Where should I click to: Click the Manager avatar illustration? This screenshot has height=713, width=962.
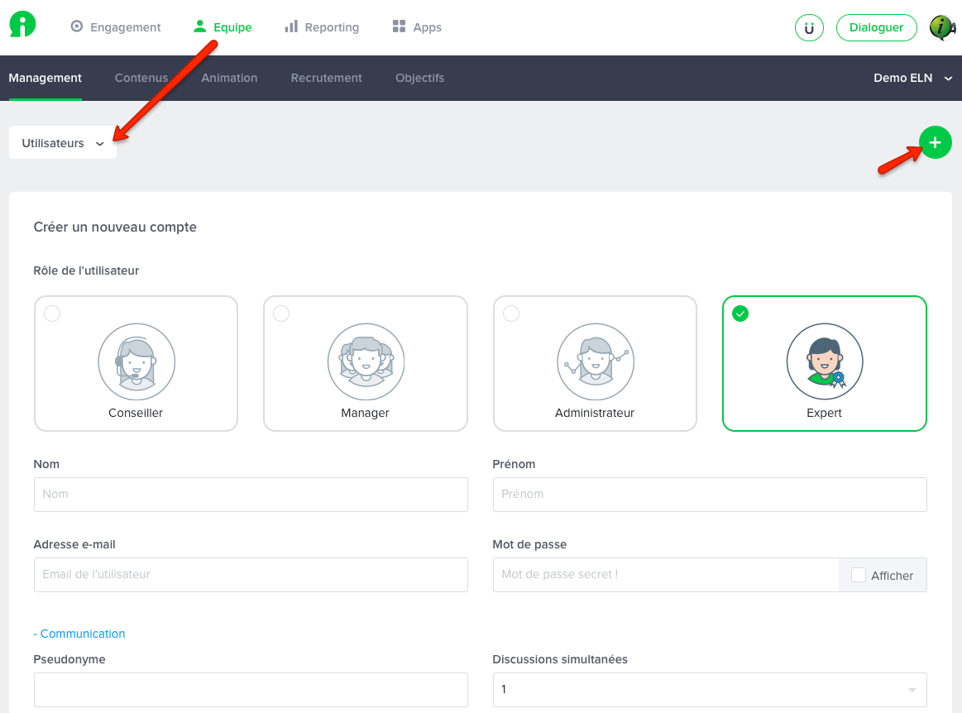coord(366,361)
